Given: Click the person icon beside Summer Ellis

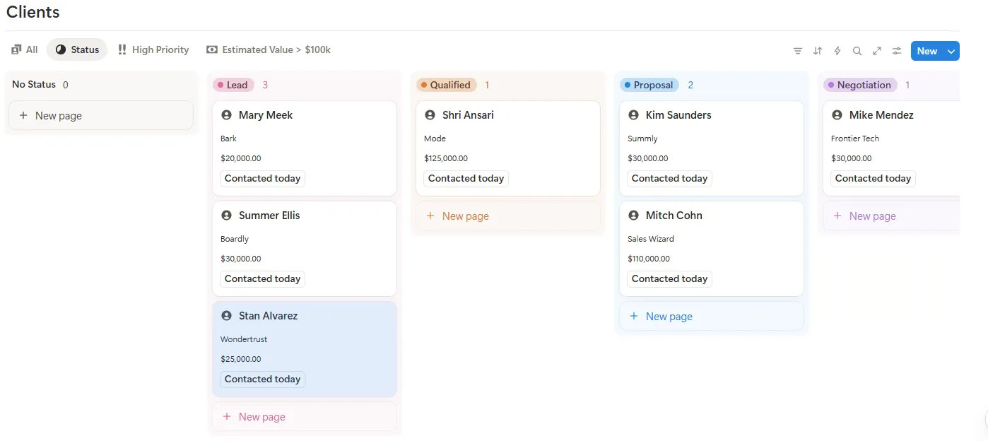Looking at the screenshot, I should coord(226,215).
